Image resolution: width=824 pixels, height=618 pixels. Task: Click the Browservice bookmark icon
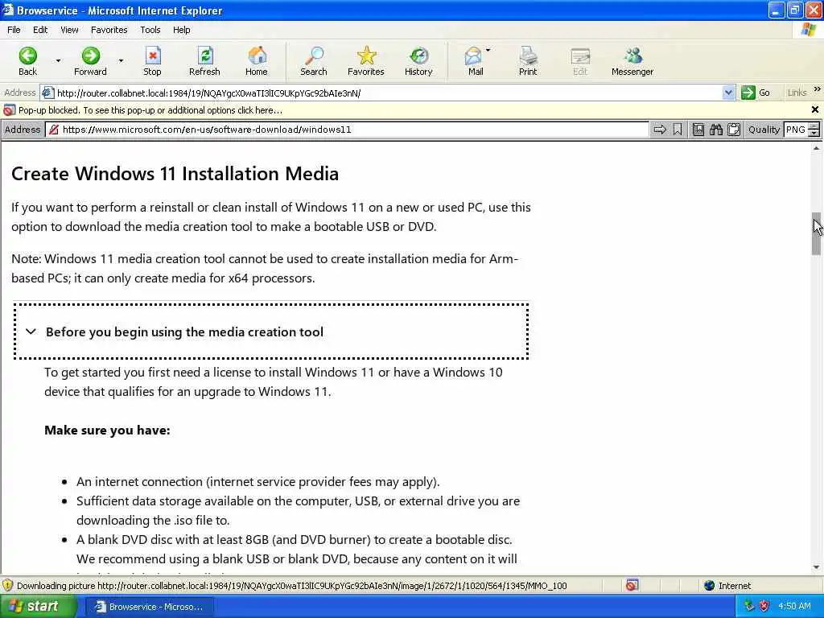click(678, 130)
